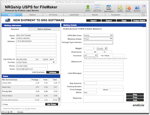Click the Export button
Image resolution: width=150 pixels, height=115 pixels.
(109, 21)
